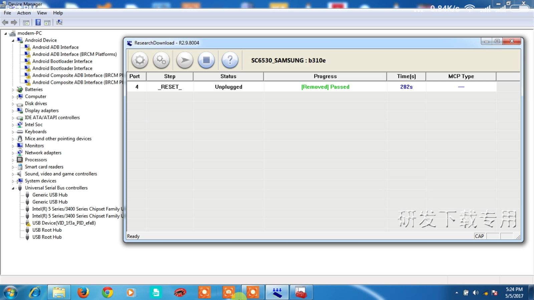The height and width of the screenshot is (300, 534).
Task: Stop downloading with the blue square button
Action: click(x=206, y=60)
